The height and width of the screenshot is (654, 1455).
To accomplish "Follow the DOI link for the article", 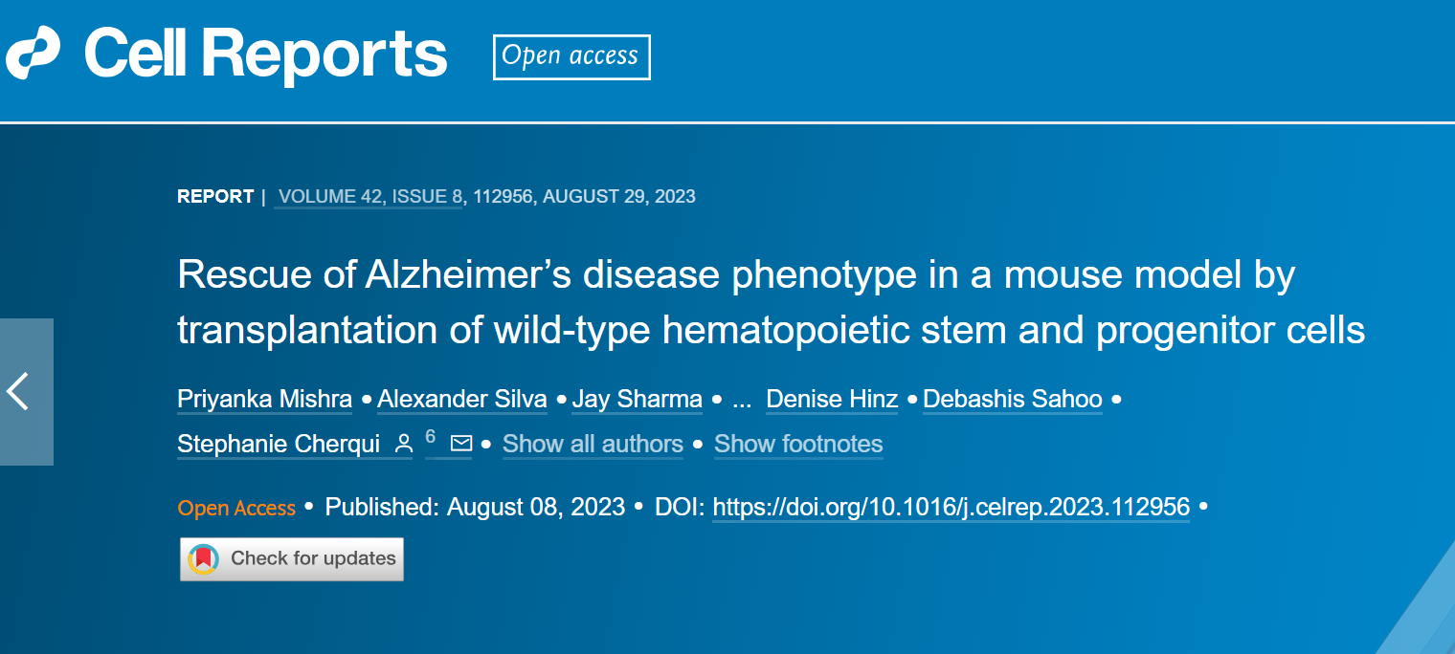I will tap(951, 507).
